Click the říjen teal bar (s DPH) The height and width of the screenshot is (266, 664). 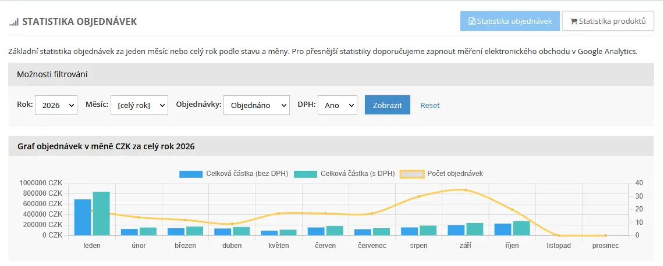point(521,228)
